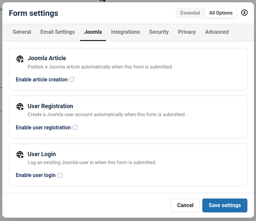Tick the Enable user registration checkbox
This screenshot has height=221, width=256.
(75, 127)
